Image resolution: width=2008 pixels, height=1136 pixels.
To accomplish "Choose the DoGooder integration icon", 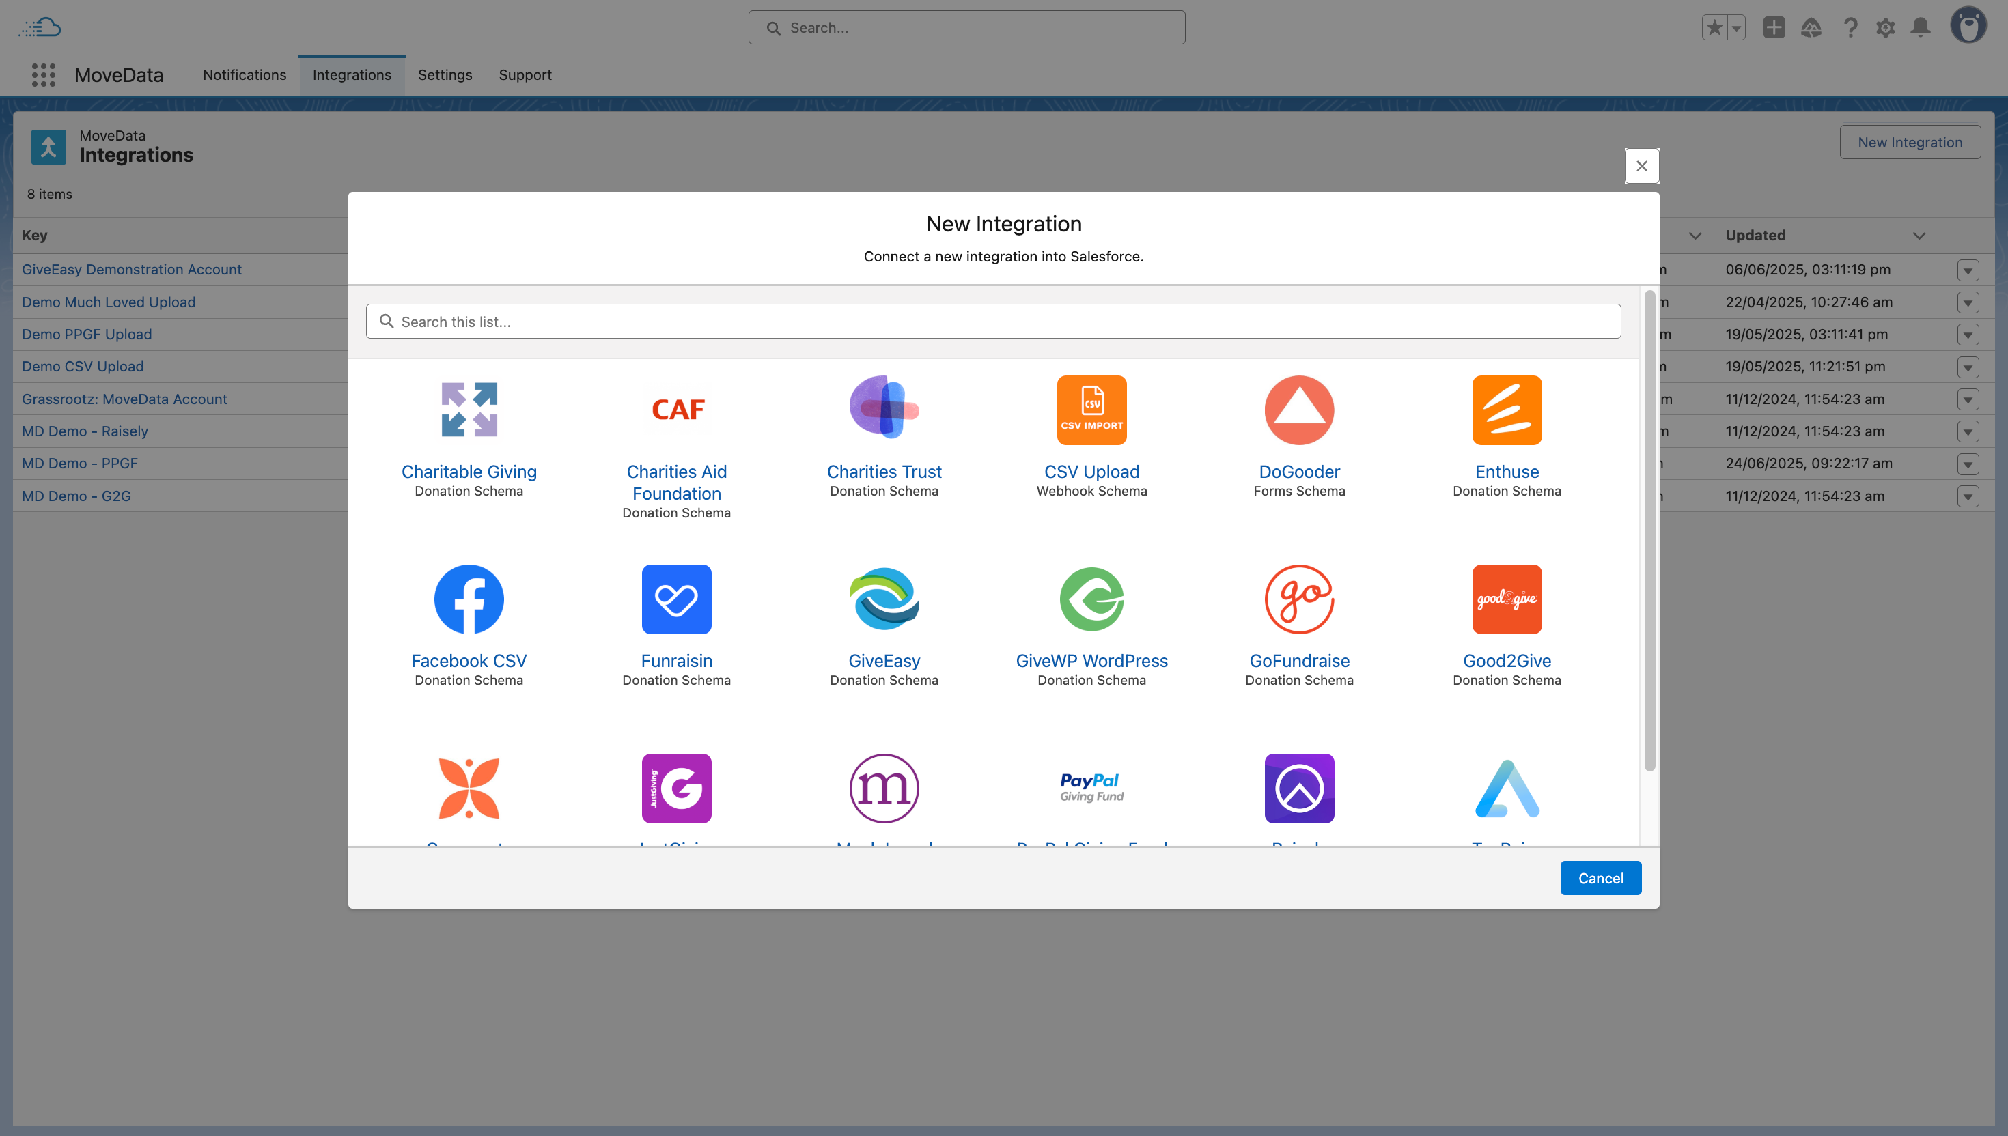I will point(1298,410).
